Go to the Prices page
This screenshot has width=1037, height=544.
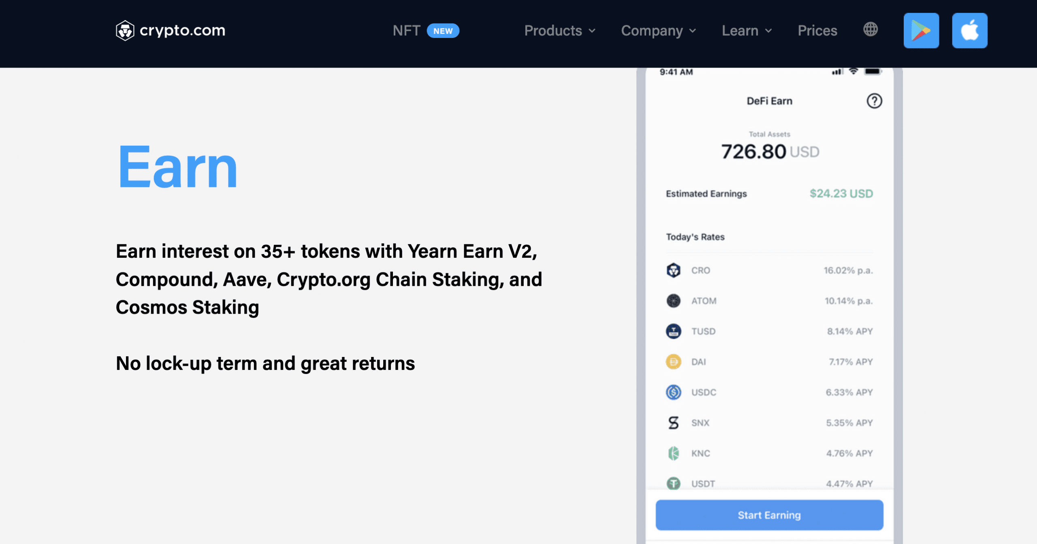tap(817, 31)
